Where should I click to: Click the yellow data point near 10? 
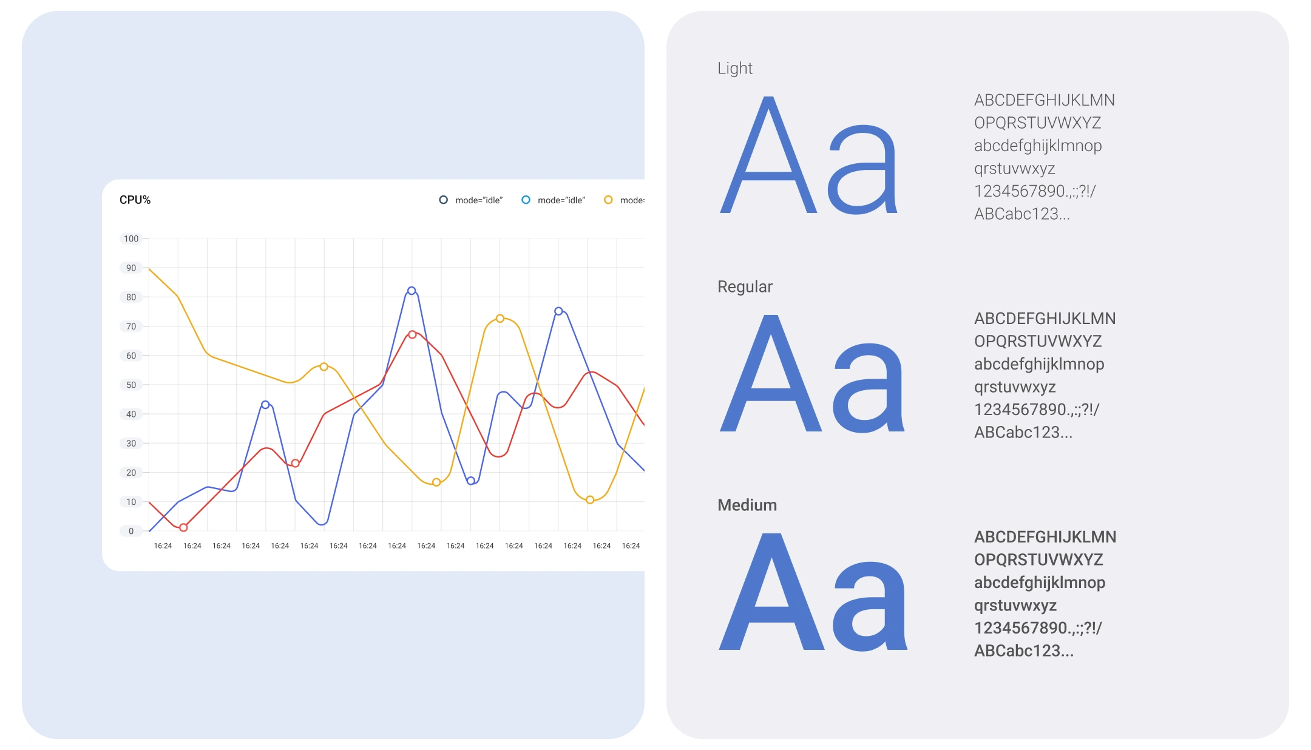click(590, 500)
